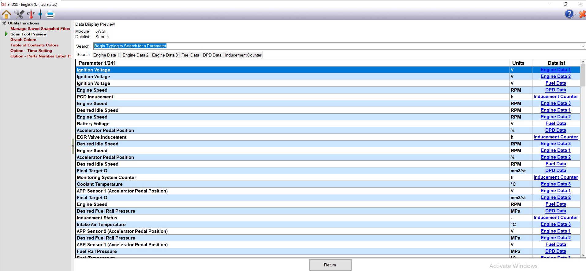586x271 pixels.
Task: Switch to the Fuel Data tab
Action: [x=190, y=55]
